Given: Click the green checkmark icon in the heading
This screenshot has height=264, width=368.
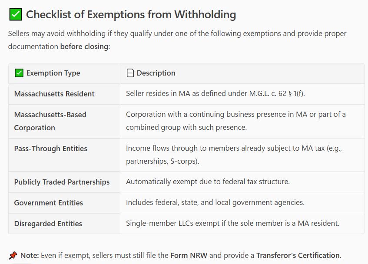Looking at the screenshot, I should (15, 15).
